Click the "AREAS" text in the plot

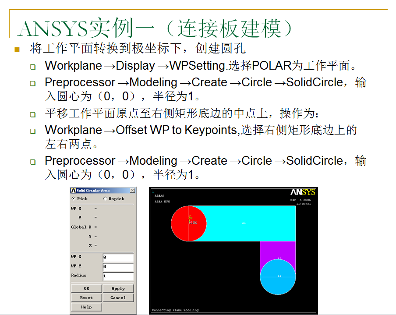coord(159,195)
